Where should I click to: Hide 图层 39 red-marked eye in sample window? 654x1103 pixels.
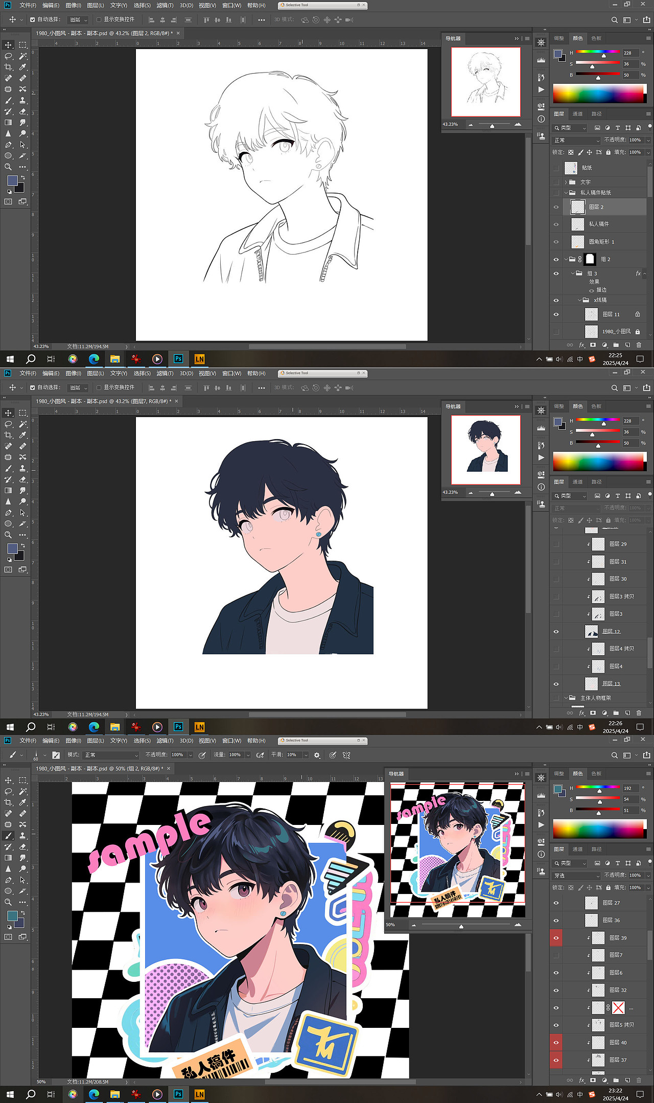coord(556,938)
